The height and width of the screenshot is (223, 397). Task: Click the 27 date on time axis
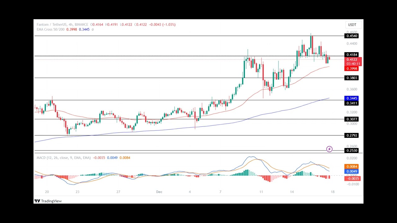[x=118, y=192]
